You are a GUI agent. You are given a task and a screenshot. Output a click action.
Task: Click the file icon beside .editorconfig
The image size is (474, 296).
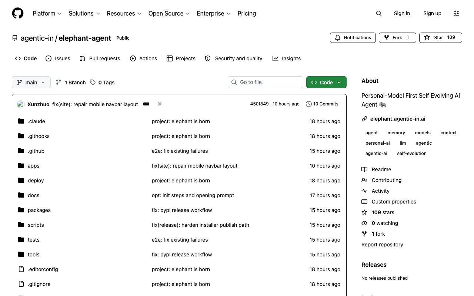[x=21, y=269]
